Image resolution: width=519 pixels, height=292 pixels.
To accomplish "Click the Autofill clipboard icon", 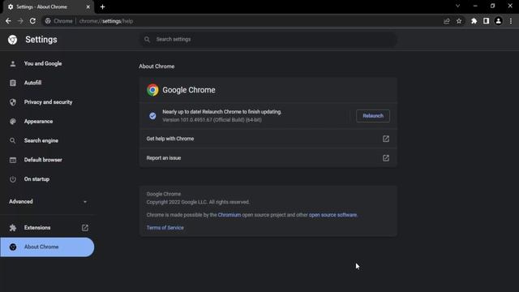I will tap(13, 83).
